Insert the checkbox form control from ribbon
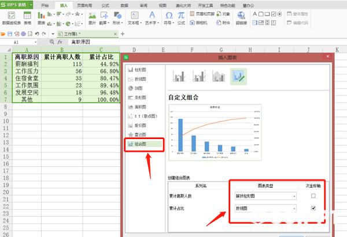This screenshot has width=347, height=237. 274,14
